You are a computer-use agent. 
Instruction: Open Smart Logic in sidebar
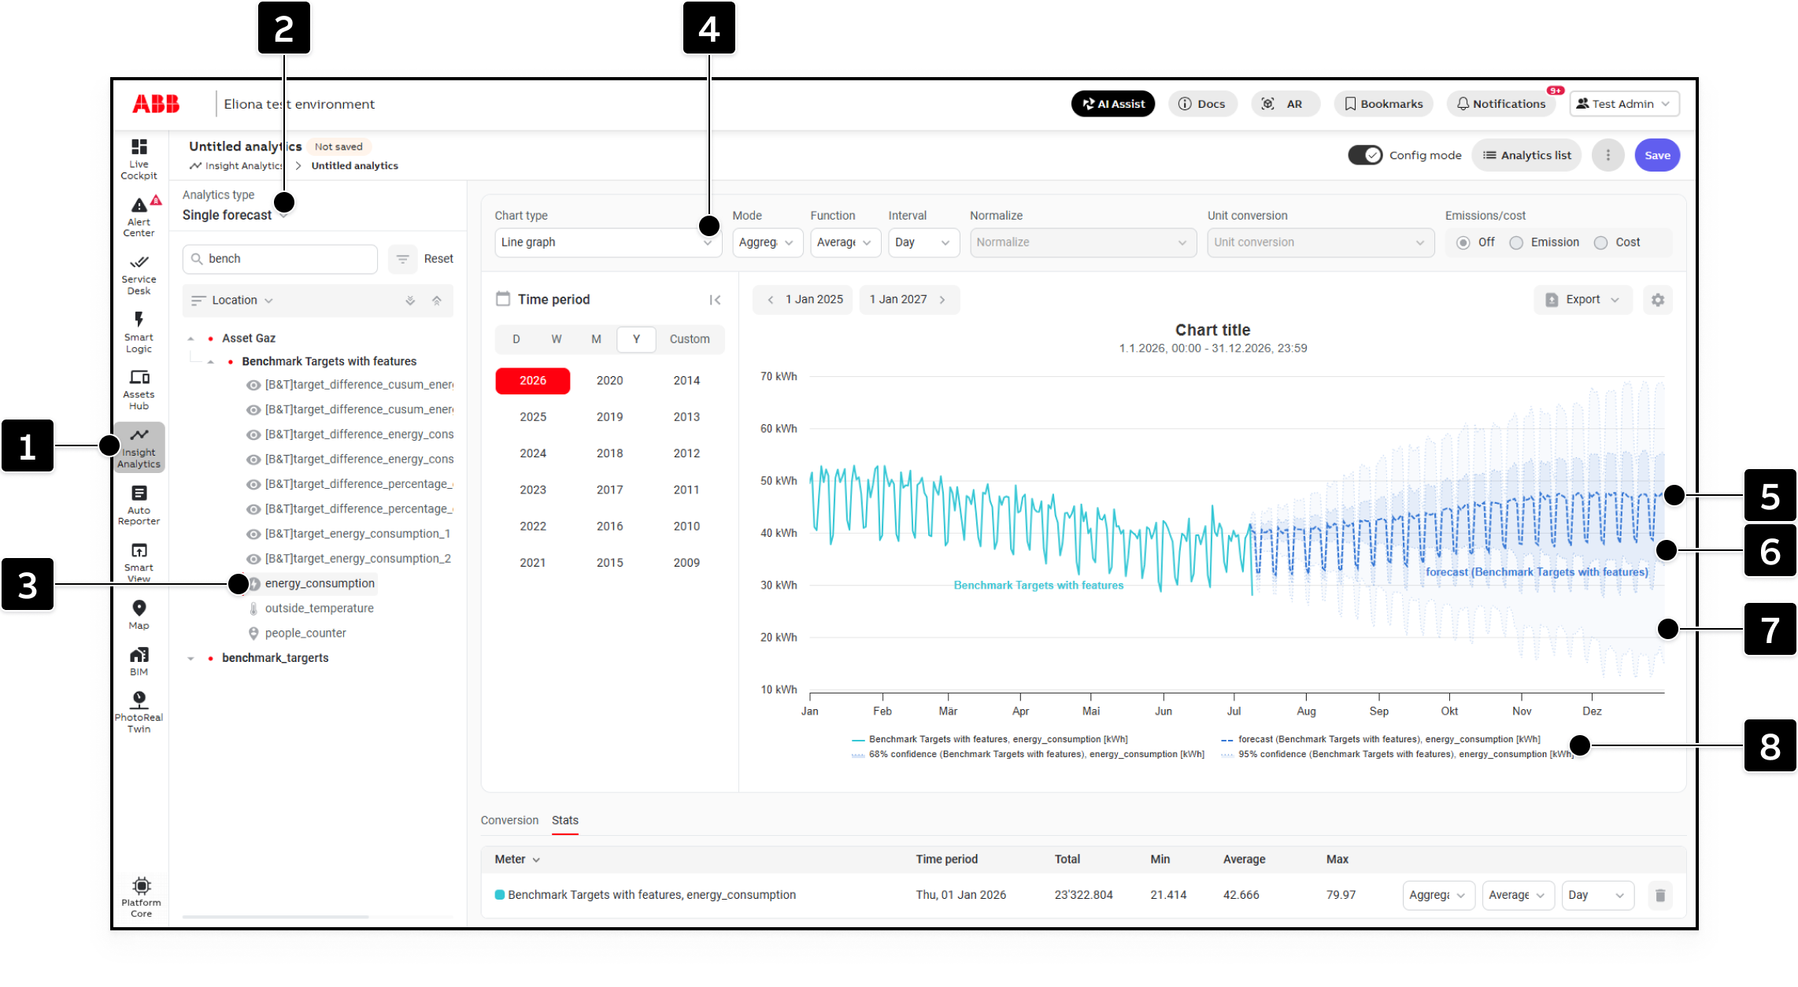pos(139,332)
